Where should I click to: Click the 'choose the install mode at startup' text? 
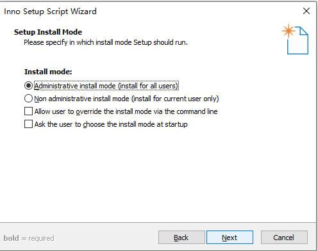135,124
